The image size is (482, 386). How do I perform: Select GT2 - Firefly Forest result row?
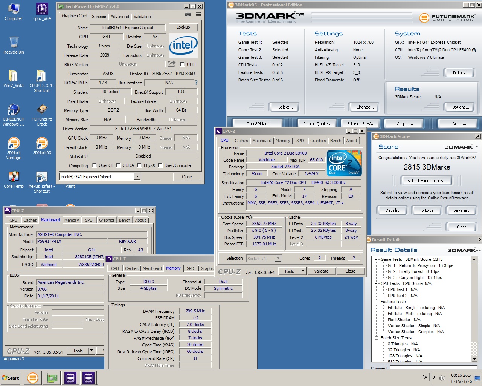(x=413, y=271)
